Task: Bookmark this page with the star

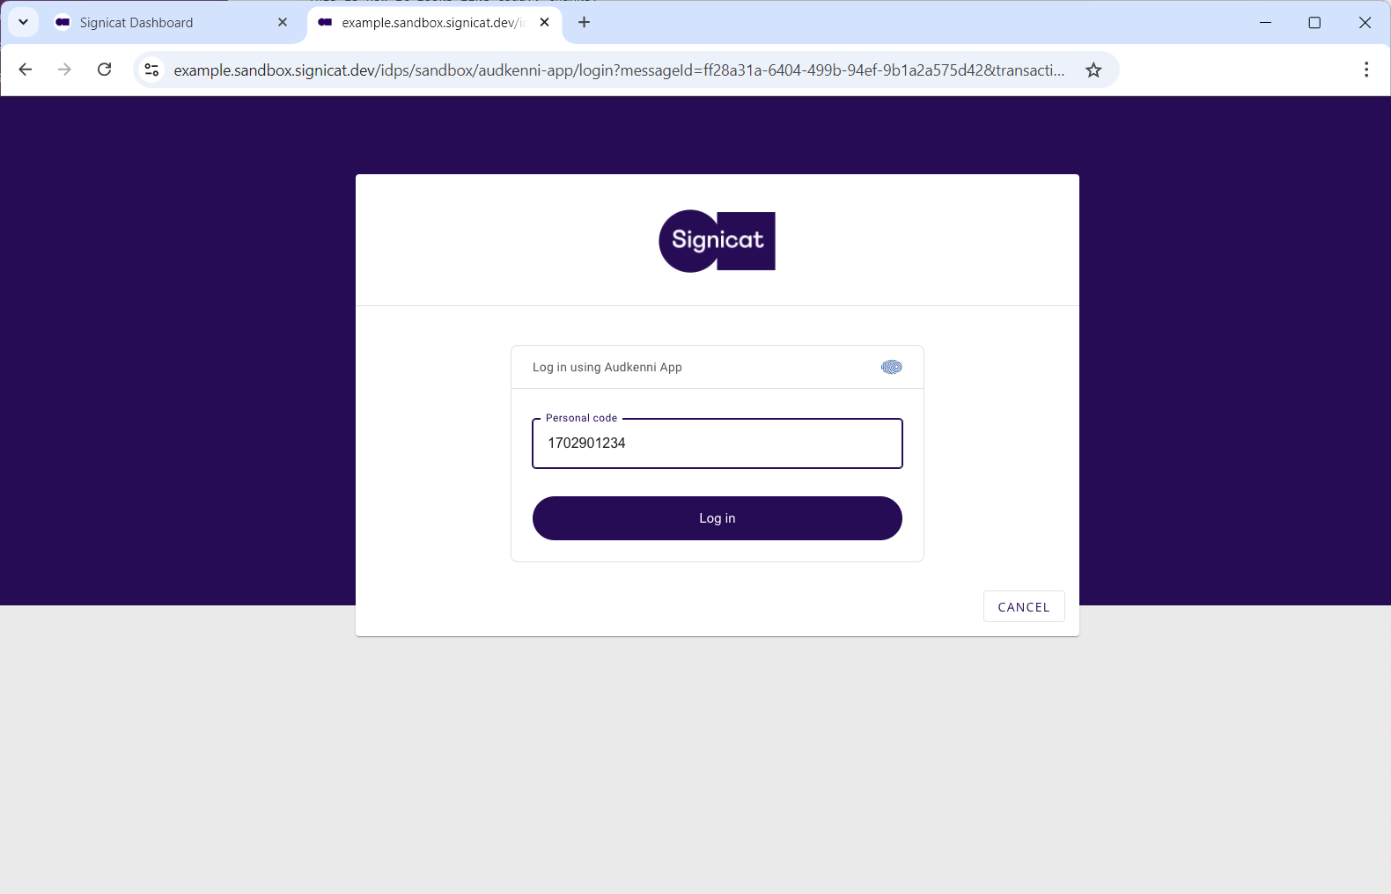Action: click(1093, 70)
